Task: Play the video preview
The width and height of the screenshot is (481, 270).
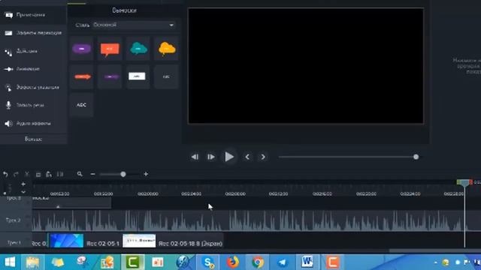Action: (229, 157)
